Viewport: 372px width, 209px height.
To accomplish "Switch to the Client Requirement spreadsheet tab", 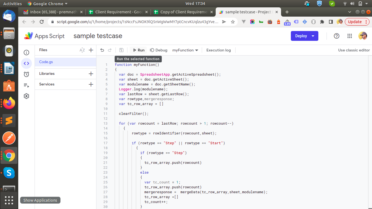I will [x=119, y=12].
